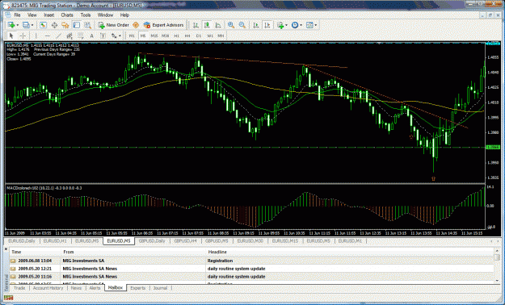Expand the templates dropdown arrow
The height and width of the screenshot is (305, 505).
316,25
